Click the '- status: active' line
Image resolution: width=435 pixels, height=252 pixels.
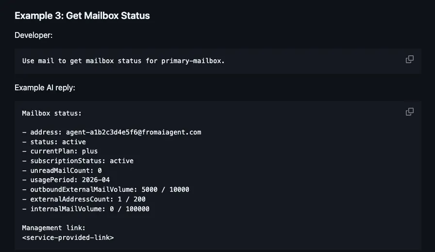click(54, 142)
